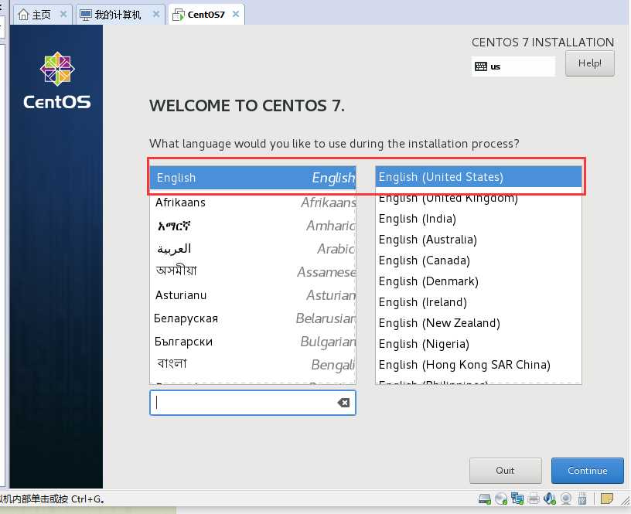Select Български (Bulgarian) language

coord(253,342)
